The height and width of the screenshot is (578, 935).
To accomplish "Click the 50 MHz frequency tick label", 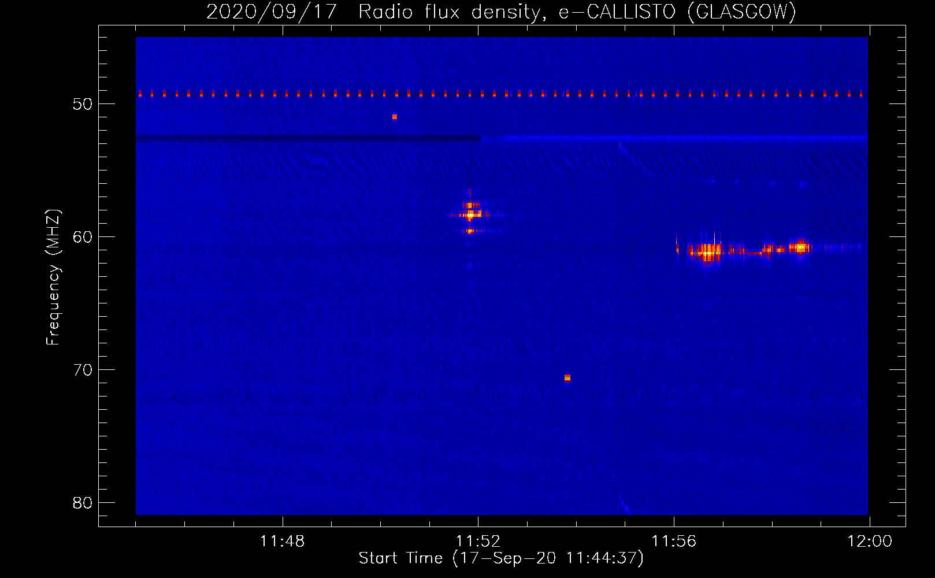I will click(x=83, y=104).
